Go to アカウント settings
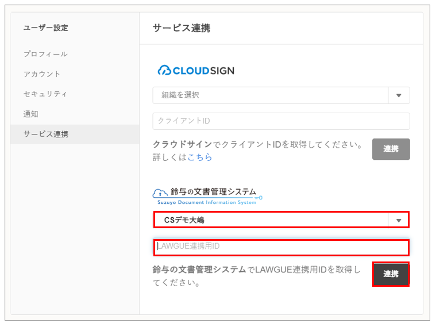The width and height of the screenshot is (436, 327). tap(42, 74)
